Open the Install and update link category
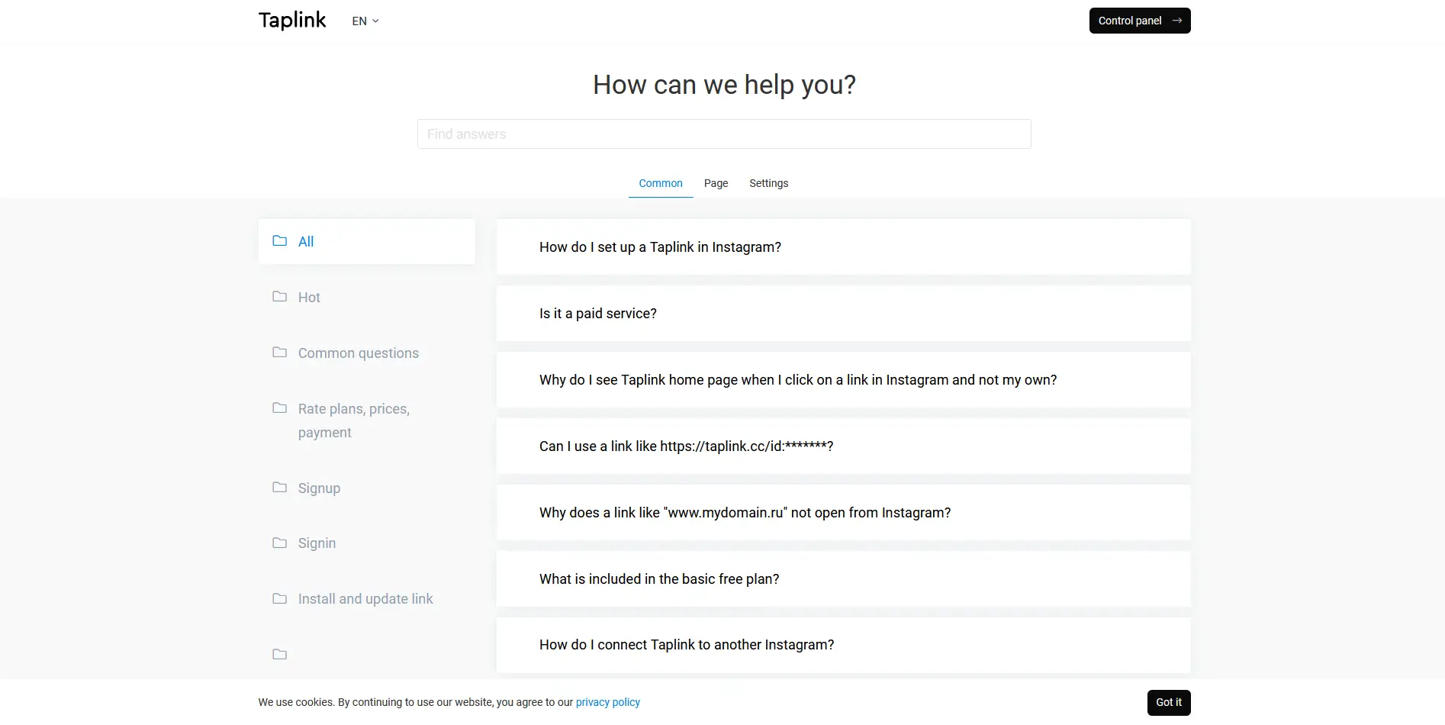Screen dimensions: 1445x725 tap(365, 599)
